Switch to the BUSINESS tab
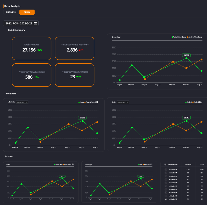 tap(11, 12)
